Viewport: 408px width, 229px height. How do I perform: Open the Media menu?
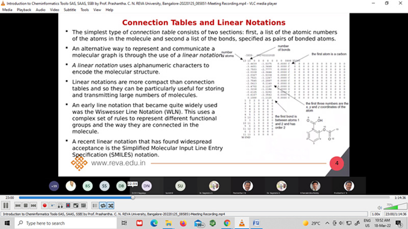point(7,10)
